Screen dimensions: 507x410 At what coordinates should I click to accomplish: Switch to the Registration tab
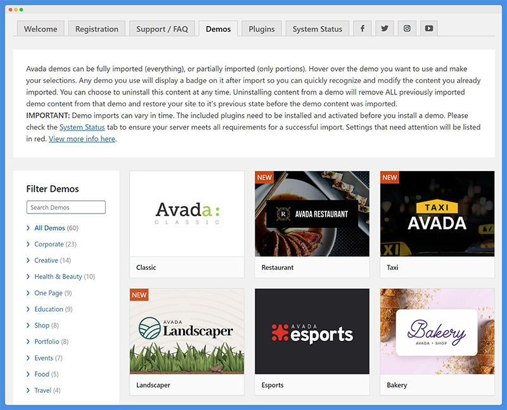pos(97,29)
